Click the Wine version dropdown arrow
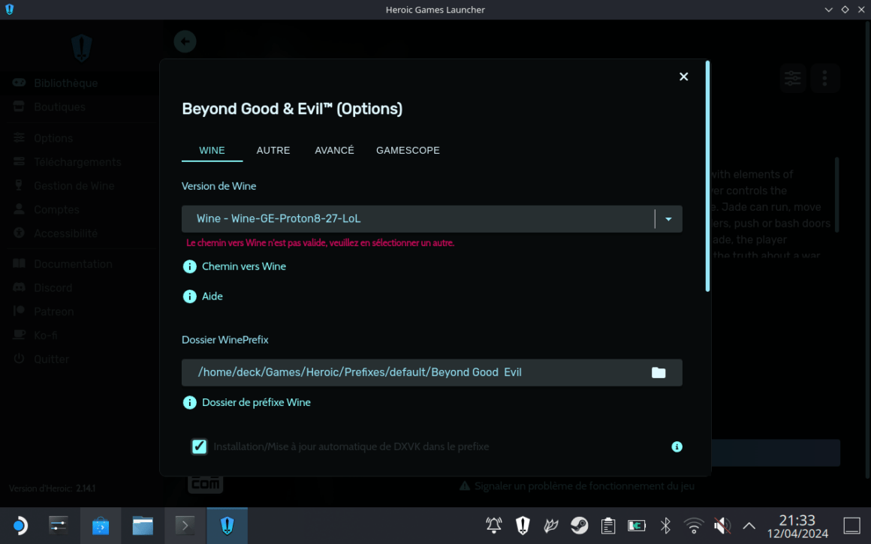This screenshot has width=871, height=544. tap(668, 219)
